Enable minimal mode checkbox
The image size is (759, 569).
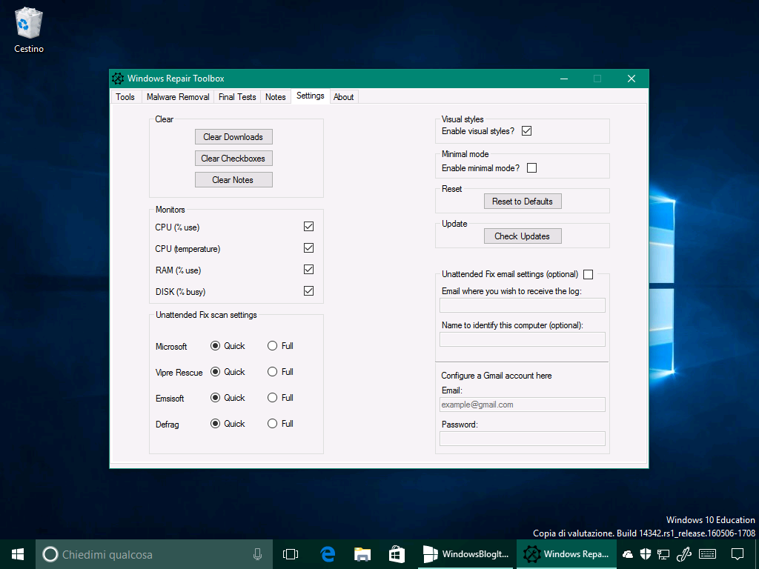pos(531,168)
